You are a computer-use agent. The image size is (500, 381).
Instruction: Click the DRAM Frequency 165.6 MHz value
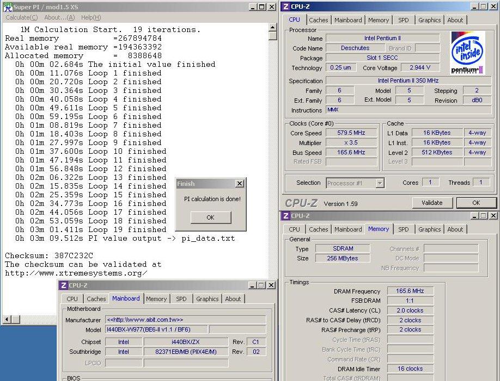pos(410,291)
